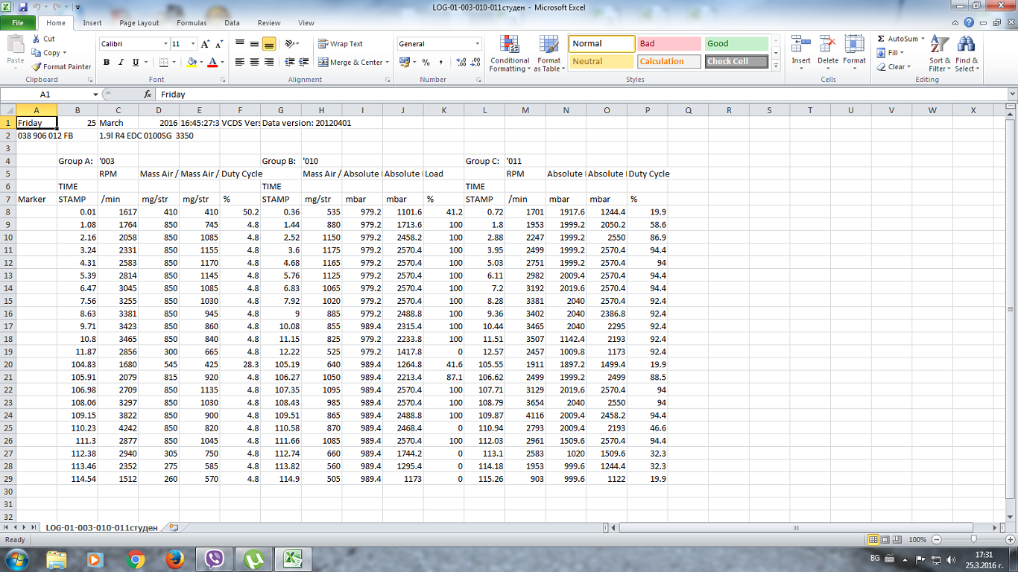Screen dimensions: 1018x572
Task: Open the File backstage menu
Action: (18, 23)
